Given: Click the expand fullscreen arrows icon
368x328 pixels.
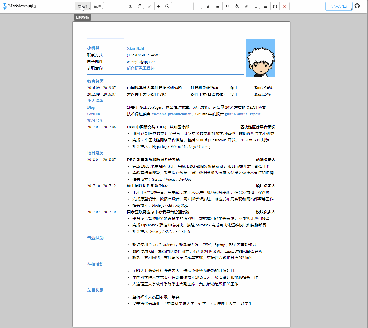Looking at the screenshot, I should [150, 6].
